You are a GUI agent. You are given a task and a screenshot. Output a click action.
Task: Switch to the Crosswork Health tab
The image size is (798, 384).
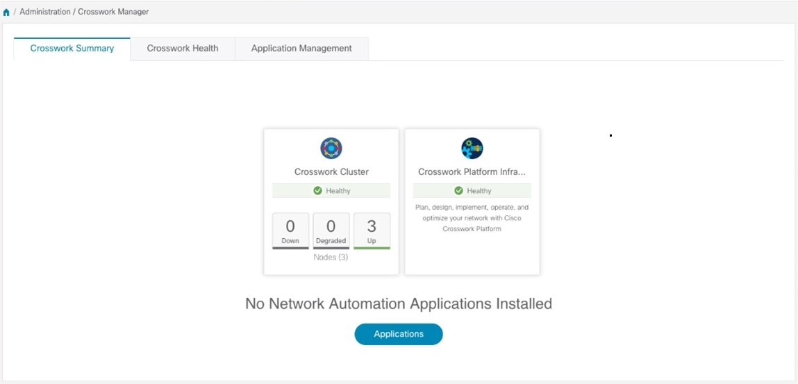coord(183,49)
